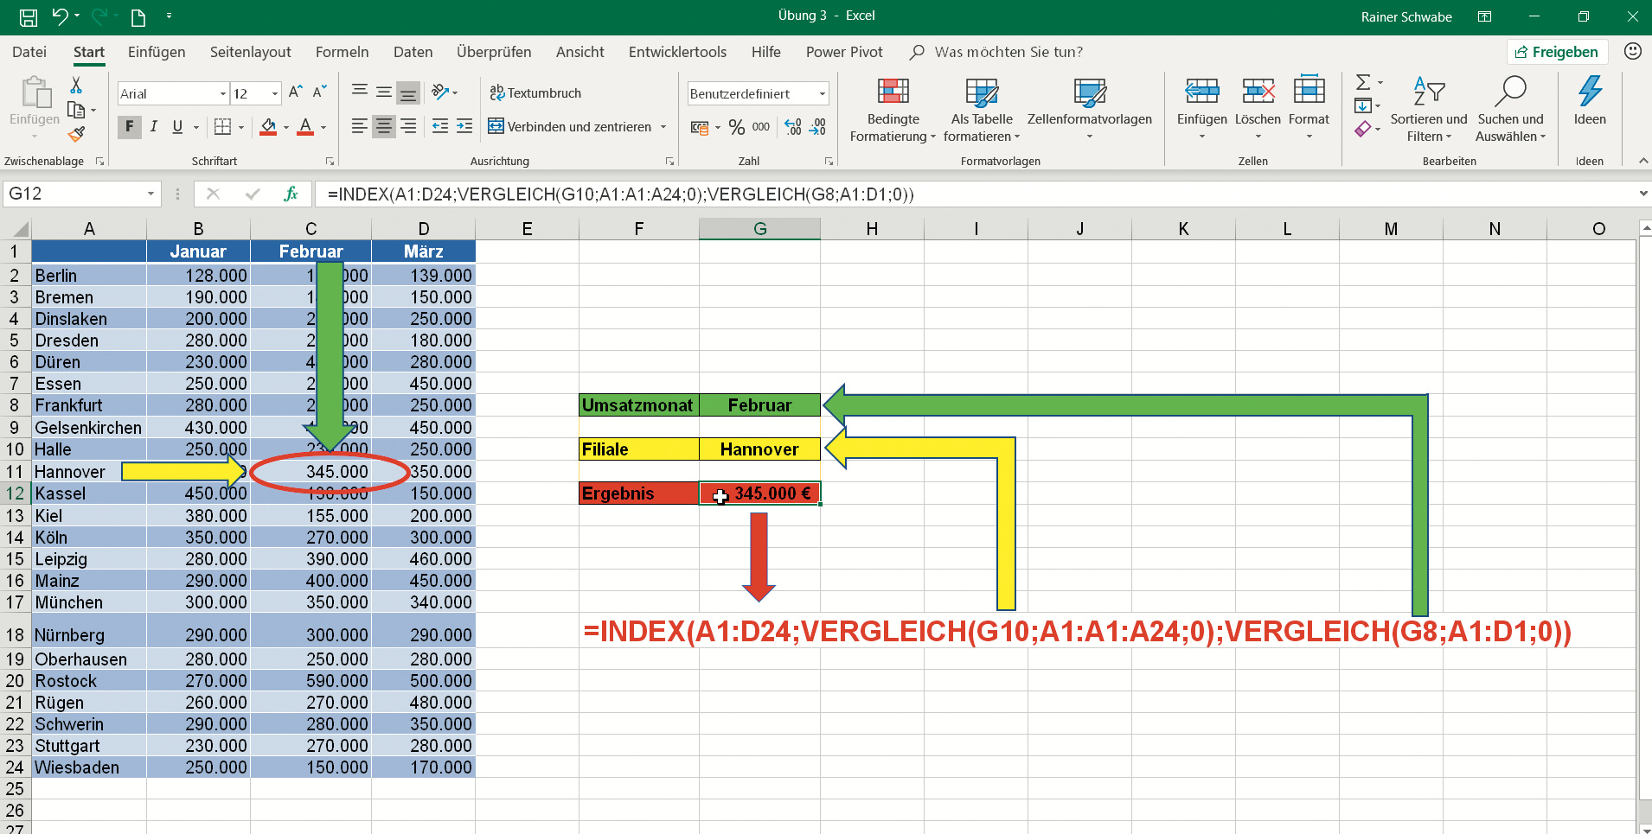1652x834 pixels.
Task: Open the font name dropdown Arial
Action: tap(223, 93)
